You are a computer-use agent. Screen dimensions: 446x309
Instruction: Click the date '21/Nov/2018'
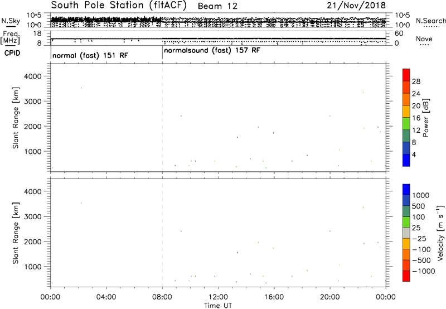(356, 5)
